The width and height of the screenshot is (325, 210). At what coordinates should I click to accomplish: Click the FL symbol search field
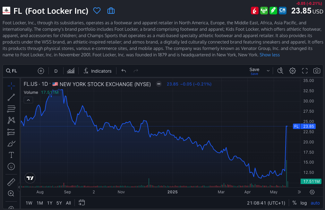coord(19,71)
